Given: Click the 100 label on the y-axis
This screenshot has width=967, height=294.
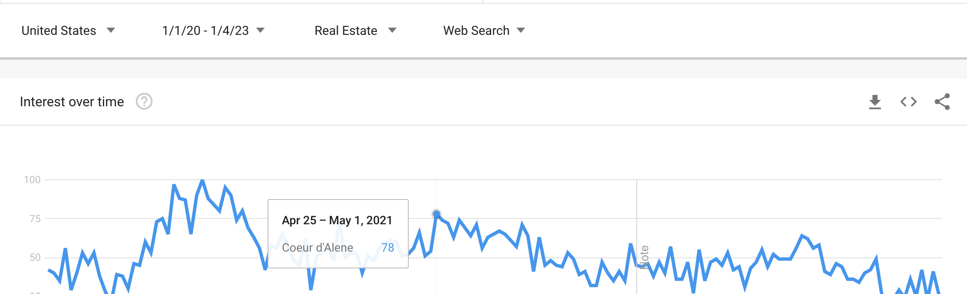Looking at the screenshot, I should tap(32, 180).
